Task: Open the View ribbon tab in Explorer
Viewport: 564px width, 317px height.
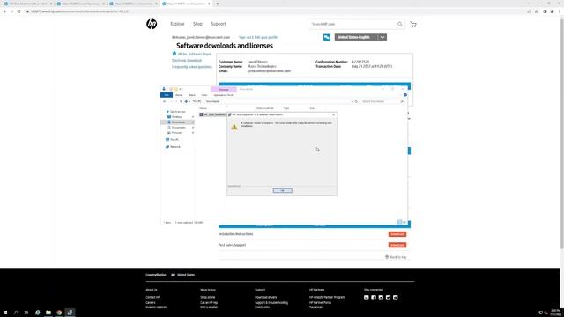Action: click(x=204, y=95)
